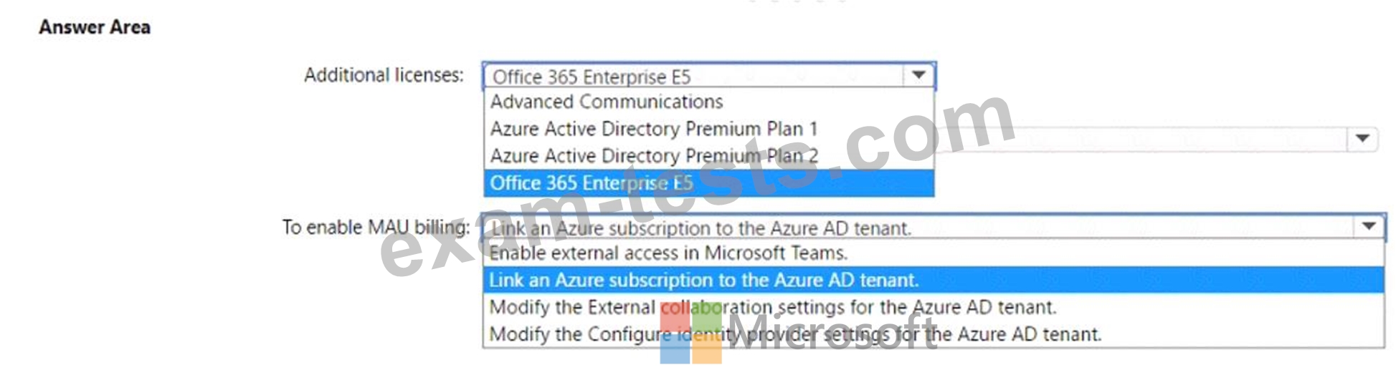Viewport: 1396px width, 370px height.
Task: Click the Microsoft four-square logo
Action: [690, 334]
